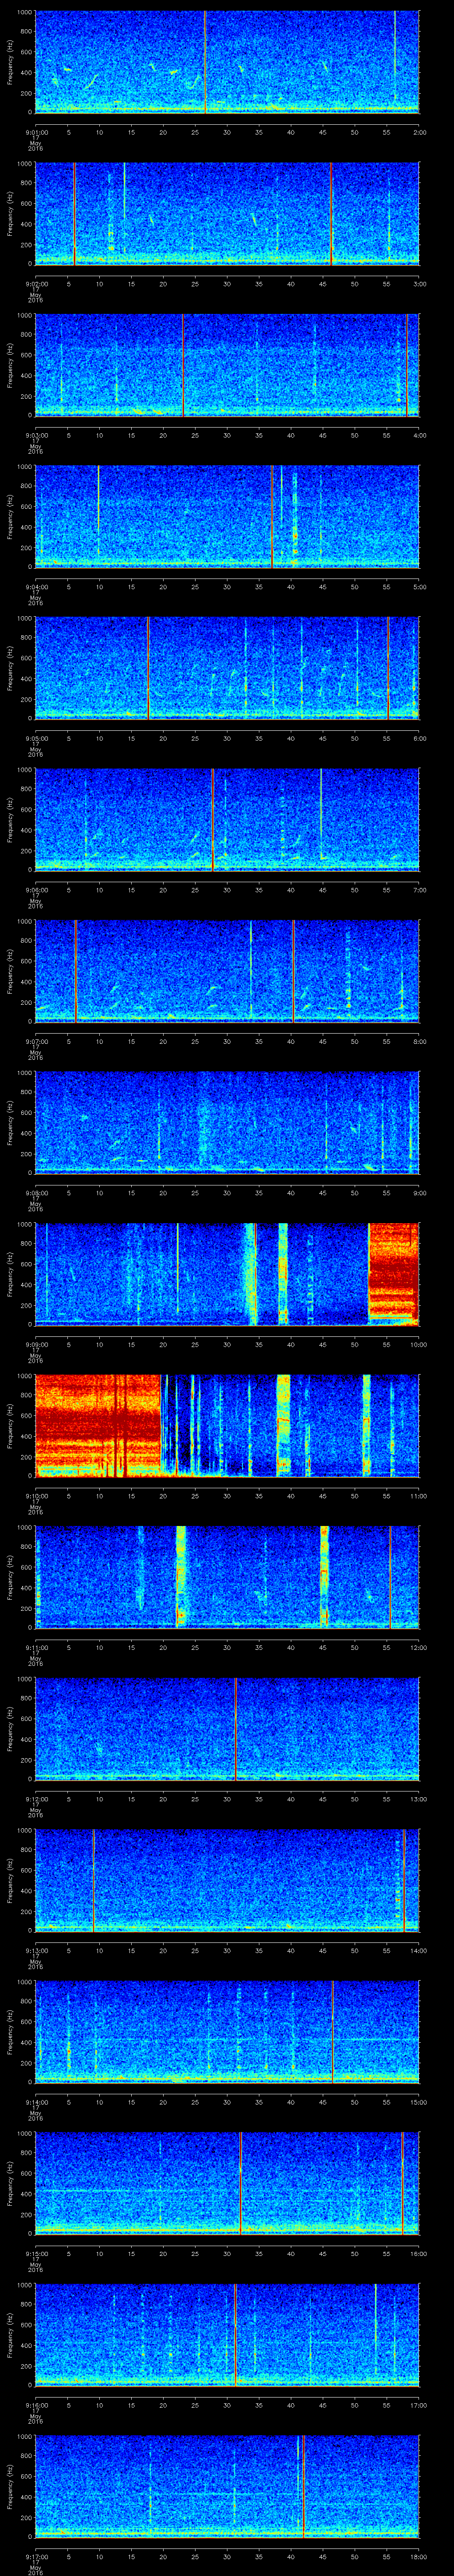The height and width of the screenshot is (2576, 454).
Task: Click the 9:16:00 start time label
Action: (37, 2406)
